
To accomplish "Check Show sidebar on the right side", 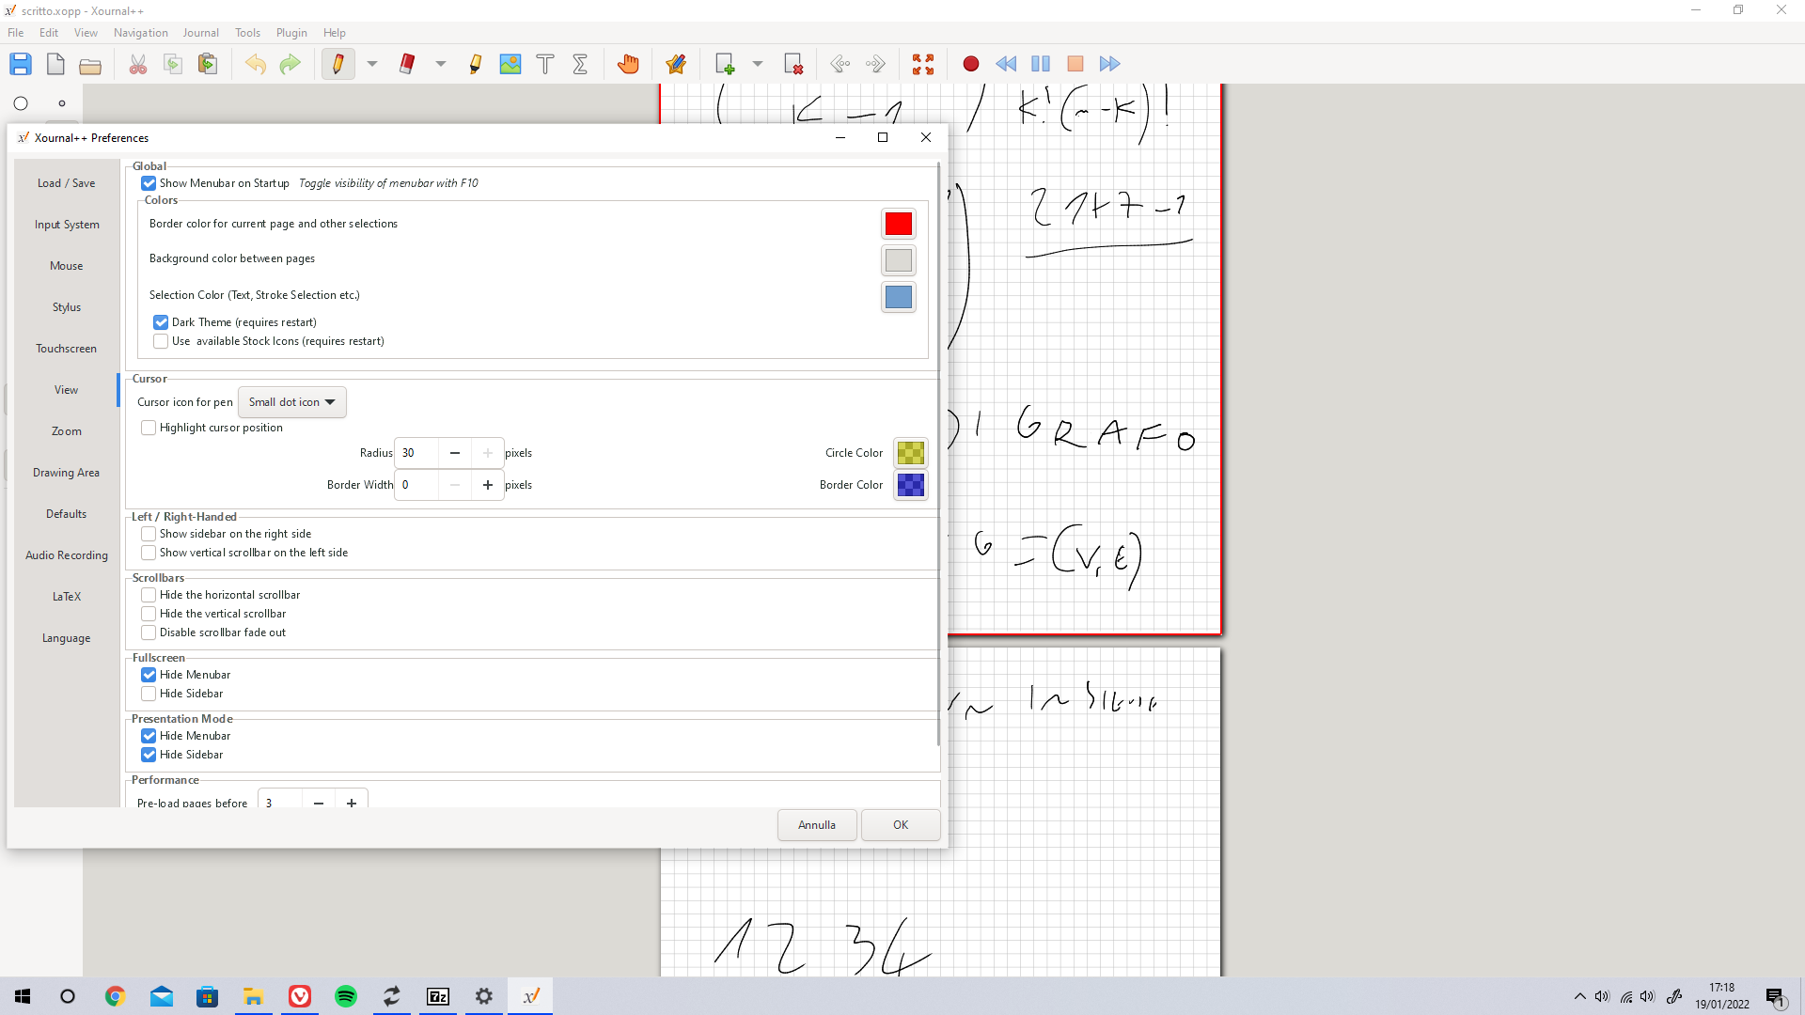I will [149, 534].
